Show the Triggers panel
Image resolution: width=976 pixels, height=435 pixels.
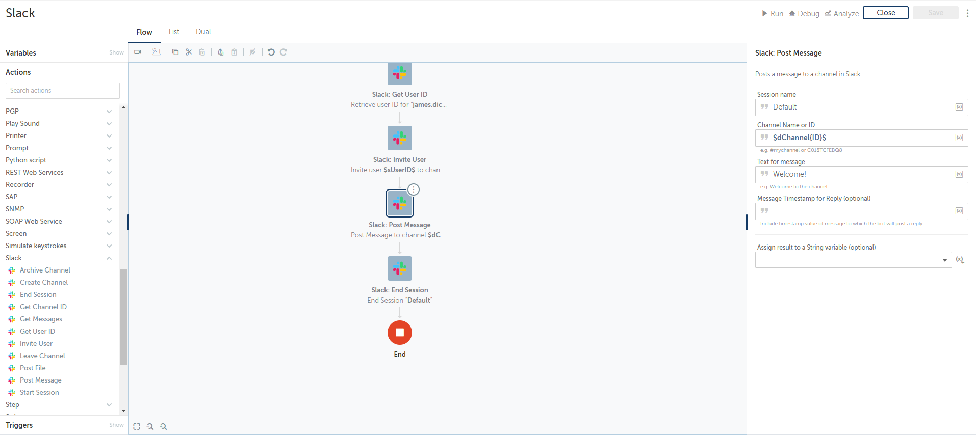116,425
